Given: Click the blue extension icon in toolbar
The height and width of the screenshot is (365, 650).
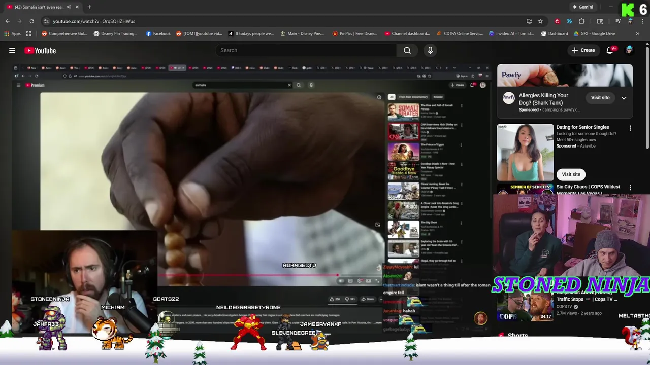Looking at the screenshot, I should click(x=569, y=21).
